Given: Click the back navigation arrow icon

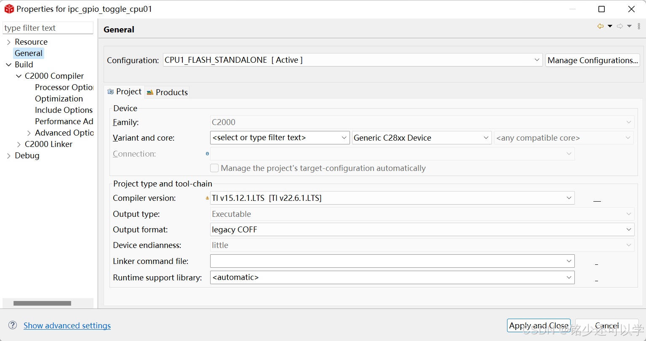Looking at the screenshot, I should [x=601, y=26].
